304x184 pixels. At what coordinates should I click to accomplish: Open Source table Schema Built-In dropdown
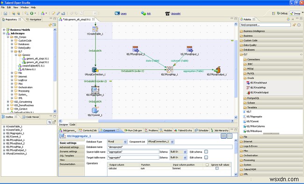185,152
